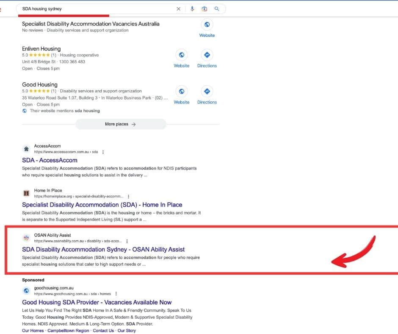This screenshot has width=398, height=334.
Task: Open the Campbelltown Region sitelink
Action: click(68, 331)
